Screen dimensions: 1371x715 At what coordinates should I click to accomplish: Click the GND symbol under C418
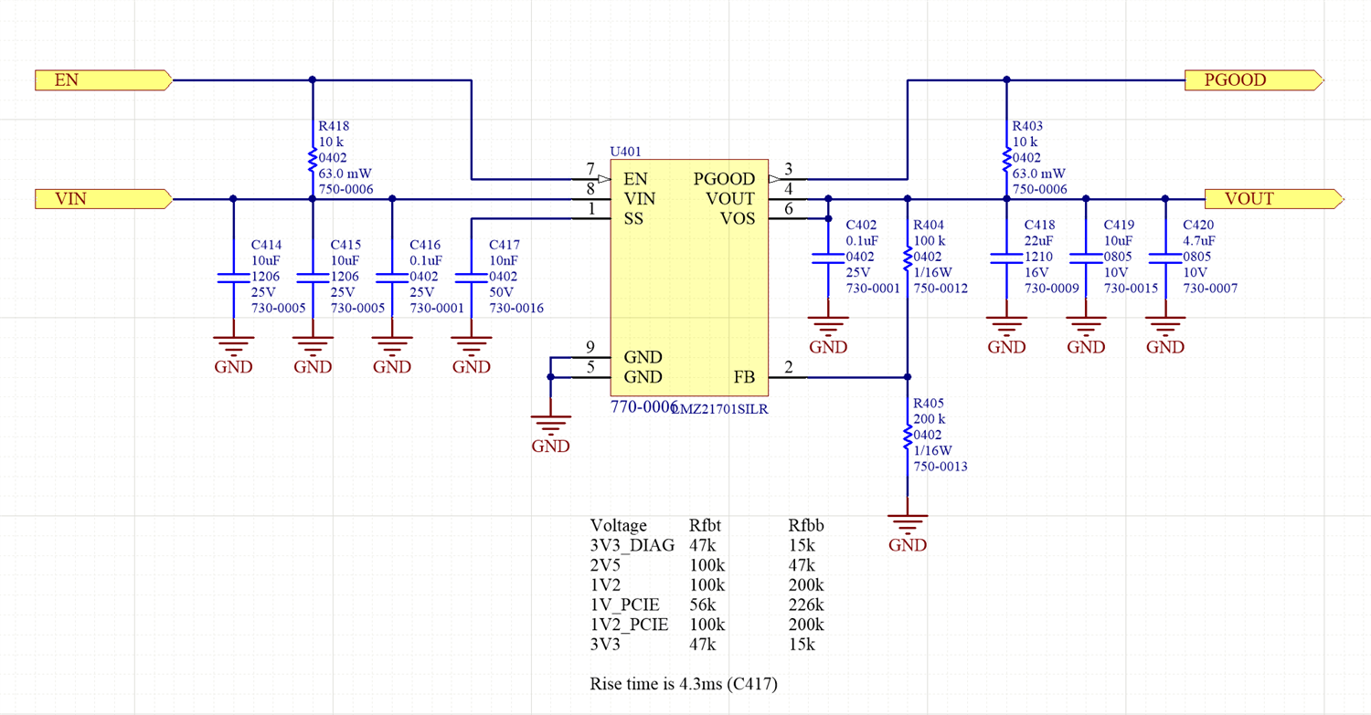coord(1006,336)
